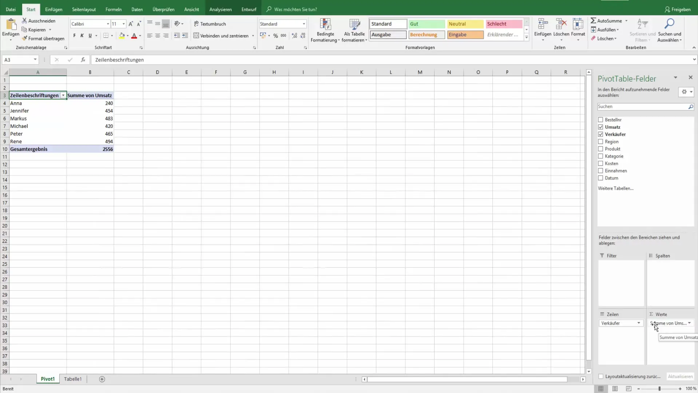The width and height of the screenshot is (698, 393).
Task: Open Verkäufer field dropdown in Zeilen
Action: coord(639,323)
